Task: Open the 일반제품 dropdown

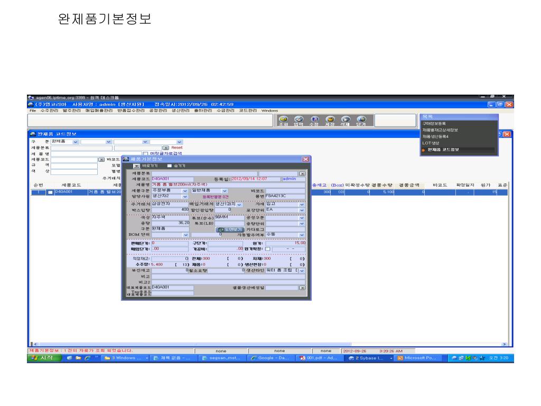Action: coord(225,191)
